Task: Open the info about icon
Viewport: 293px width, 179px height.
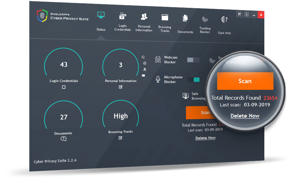Action: point(247,14)
